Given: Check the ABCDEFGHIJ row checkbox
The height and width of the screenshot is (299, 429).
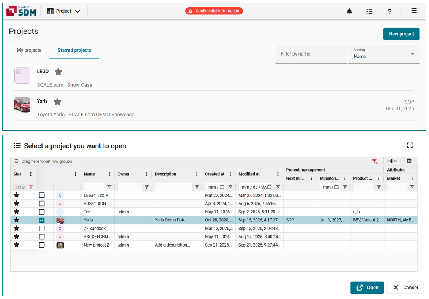Looking at the screenshot, I should pyautogui.click(x=42, y=237).
